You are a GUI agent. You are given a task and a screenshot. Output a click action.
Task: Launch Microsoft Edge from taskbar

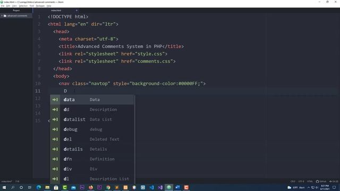coord(39,187)
